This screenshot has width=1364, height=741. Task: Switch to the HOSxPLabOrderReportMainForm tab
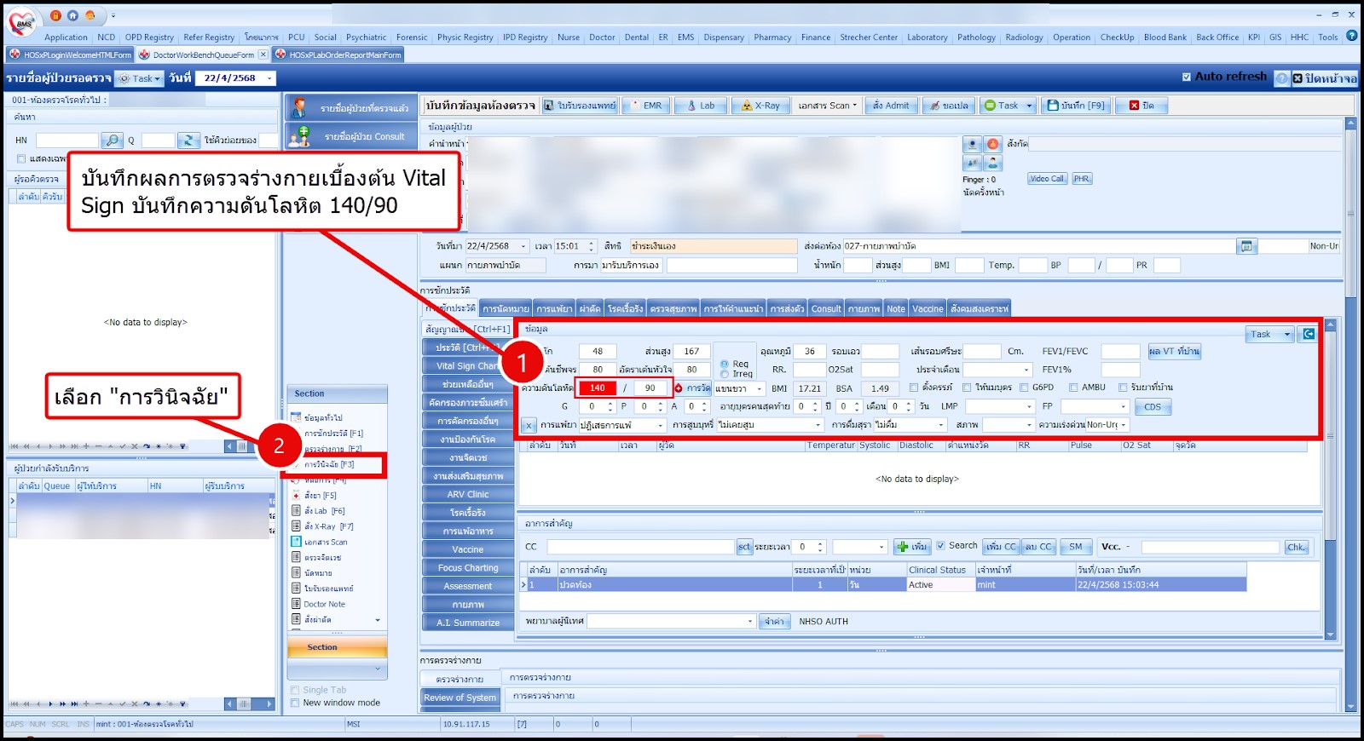[338, 55]
